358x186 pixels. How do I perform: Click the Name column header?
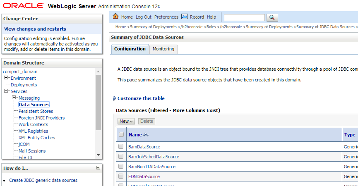135,135
